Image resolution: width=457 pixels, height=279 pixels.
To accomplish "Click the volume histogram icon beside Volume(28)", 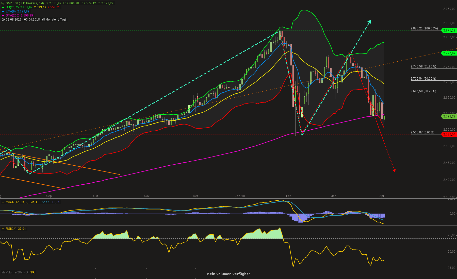I will (3, 272).
